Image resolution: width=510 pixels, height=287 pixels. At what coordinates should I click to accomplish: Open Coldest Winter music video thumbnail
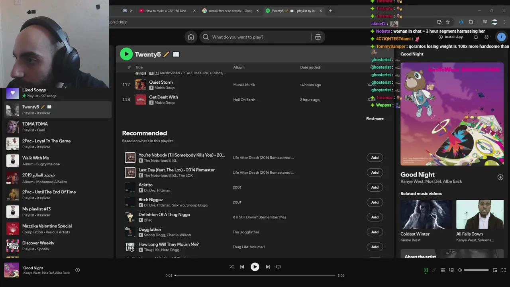pos(426,214)
